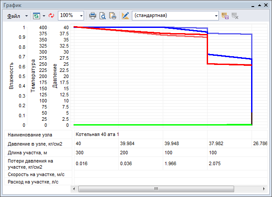
Task: Expand the Файл menu dropdown arrow
Action: [x=27, y=15]
